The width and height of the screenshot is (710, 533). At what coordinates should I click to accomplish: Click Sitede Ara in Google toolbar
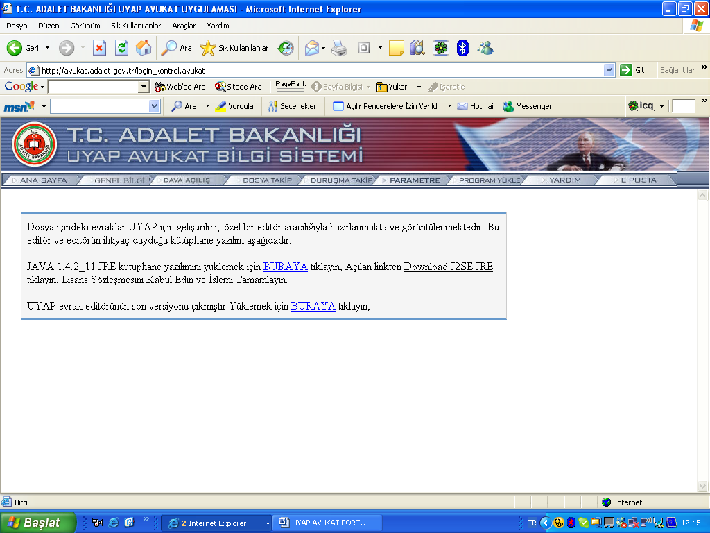coord(239,87)
